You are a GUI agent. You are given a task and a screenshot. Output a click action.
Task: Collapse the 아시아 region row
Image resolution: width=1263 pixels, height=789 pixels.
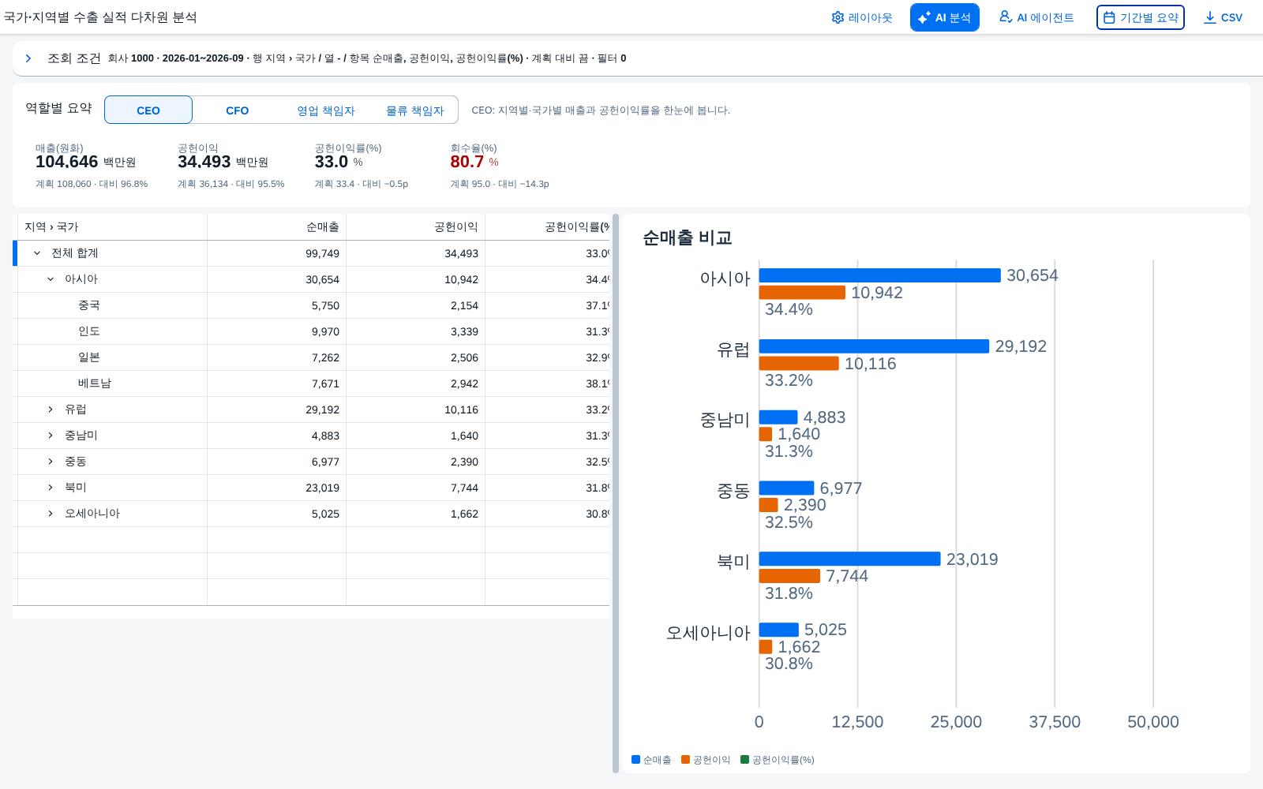pos(51,279)
